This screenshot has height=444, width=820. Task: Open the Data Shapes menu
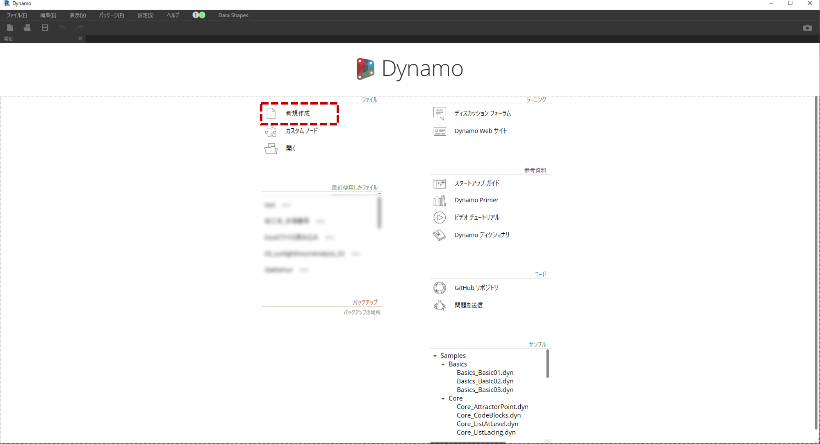pos(233,15)
